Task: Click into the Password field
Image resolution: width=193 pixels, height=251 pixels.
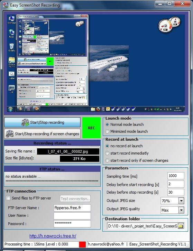Action: [x=72, y=224]
